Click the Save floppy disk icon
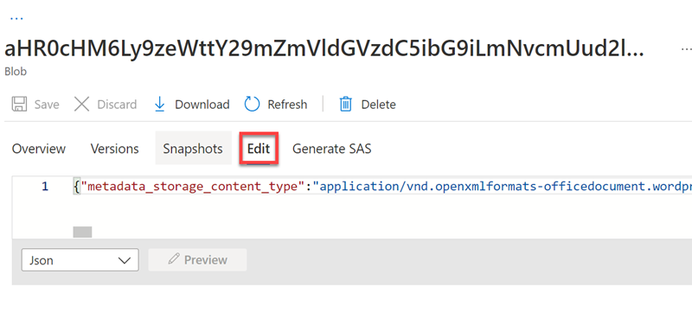The width and height of the screenshot is (692, 312). click(19, 105)
